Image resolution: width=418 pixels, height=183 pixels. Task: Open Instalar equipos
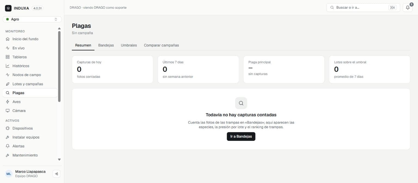coord(30,137)
